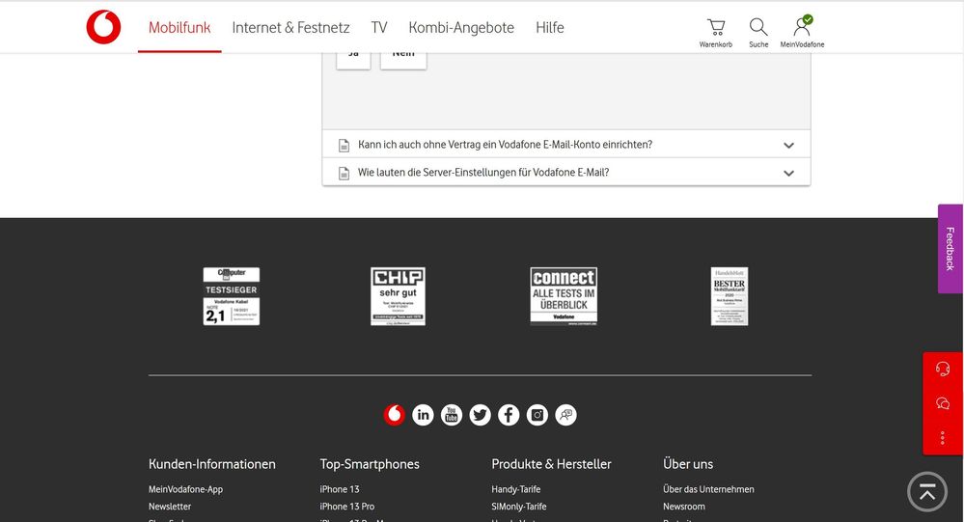Viewport: 964px width, 522px height.
Task: Click the connect Alle Tests badge
Action: (564, 296)
